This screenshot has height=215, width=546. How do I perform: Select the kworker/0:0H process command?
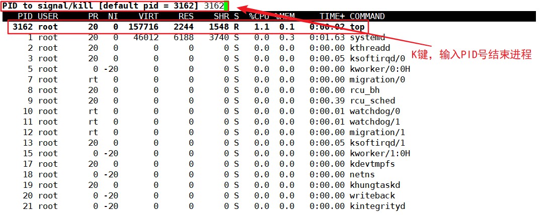click(380, 69)
